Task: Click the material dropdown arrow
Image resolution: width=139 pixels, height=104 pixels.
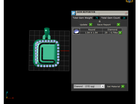Action: tap(103, 86)
